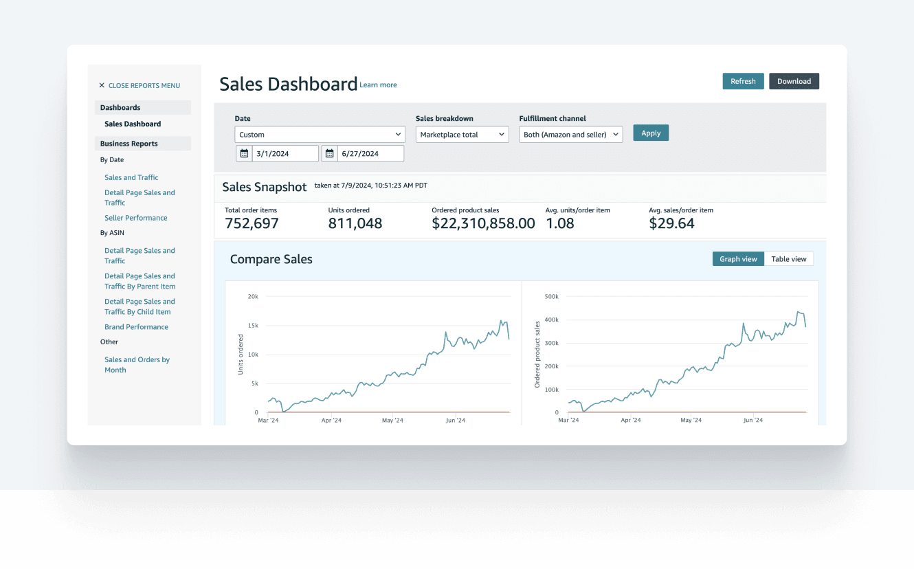Apply the selected filters

click(x=651, y=133)
